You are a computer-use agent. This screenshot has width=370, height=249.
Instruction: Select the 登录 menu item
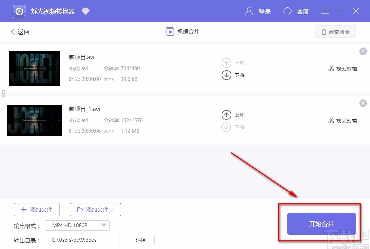[265, 11]
